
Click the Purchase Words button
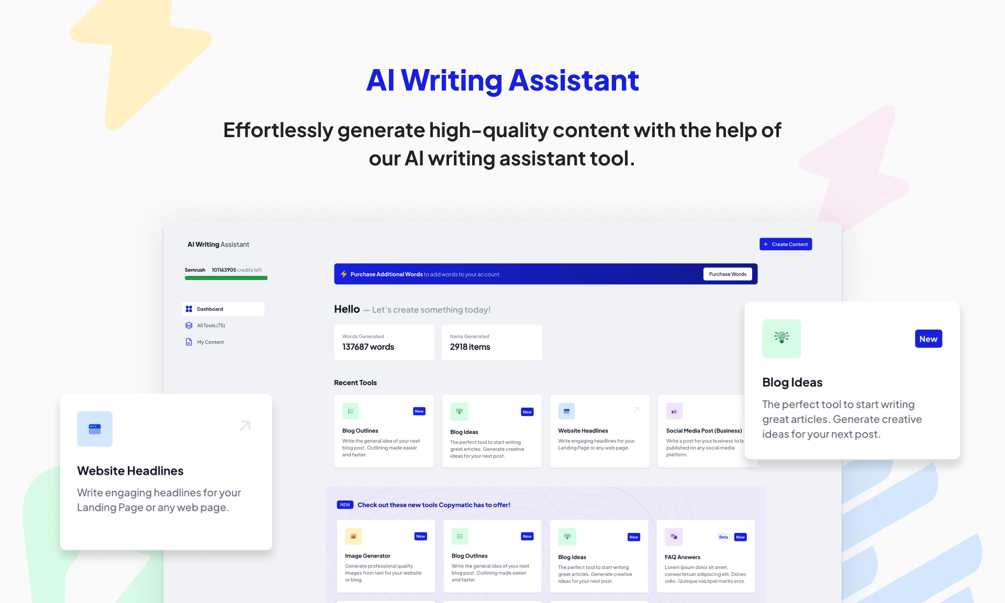728,274
